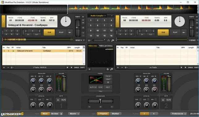Start playback with left deck PLAY

tap(61, 33)
